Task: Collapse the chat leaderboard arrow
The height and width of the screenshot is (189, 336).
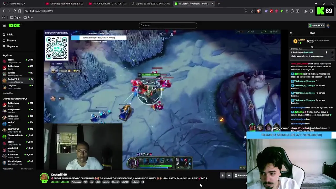Action: point(312,47)
